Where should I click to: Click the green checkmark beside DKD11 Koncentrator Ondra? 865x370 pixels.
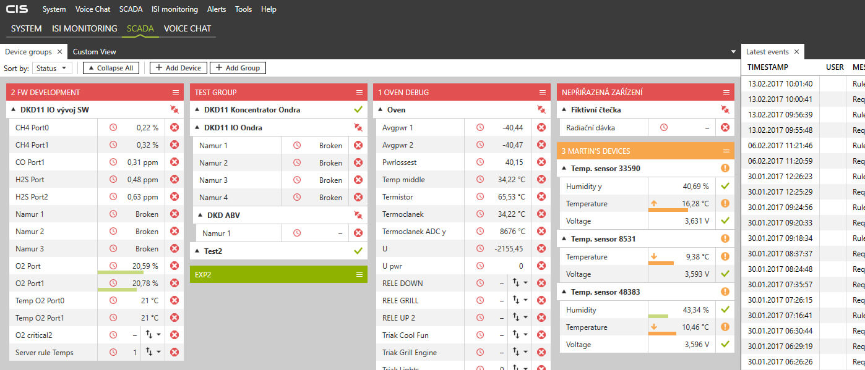point(358,110)
